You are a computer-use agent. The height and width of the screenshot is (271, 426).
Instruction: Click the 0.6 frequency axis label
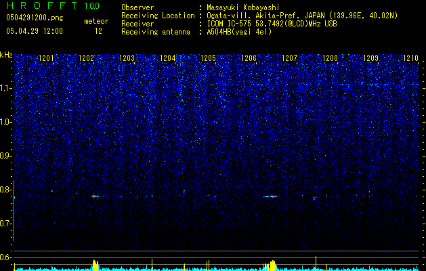click(x=6, y=257)
